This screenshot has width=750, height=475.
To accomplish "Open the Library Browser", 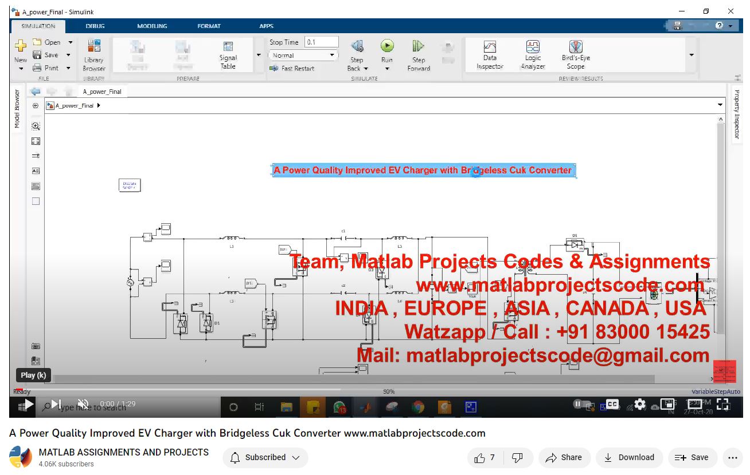I will coord(93,47).
